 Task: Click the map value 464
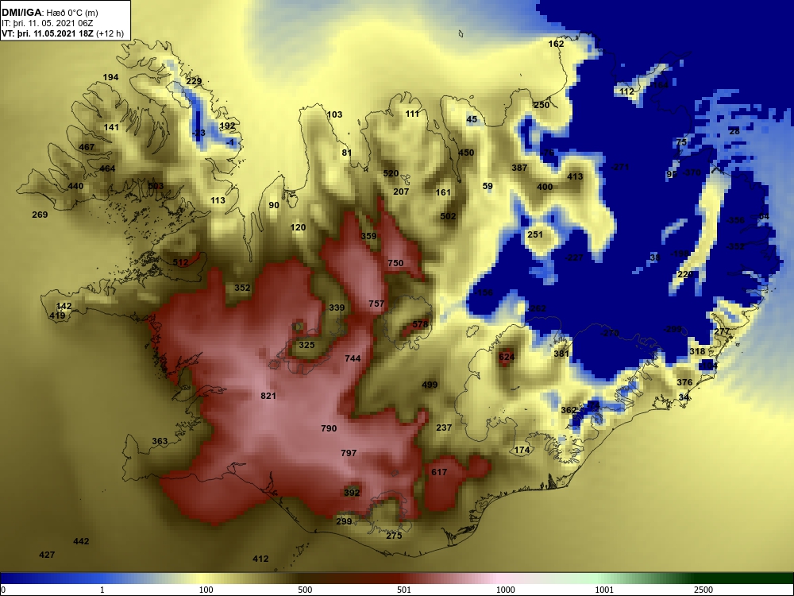pyautogui.click(x=107, y=168)
